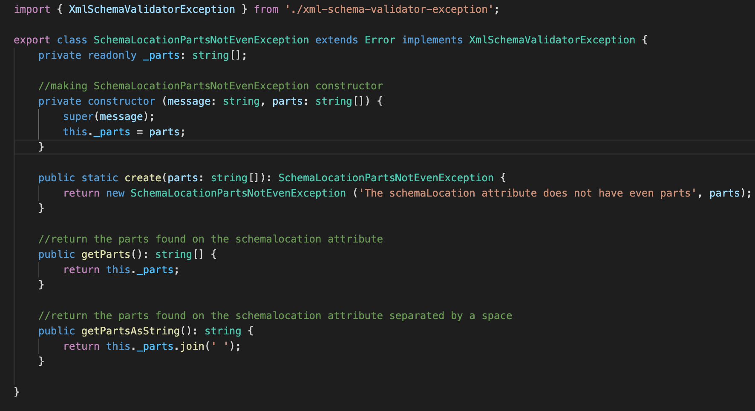
Task: Click the constructor comment line
Action: tap(210, 86)
